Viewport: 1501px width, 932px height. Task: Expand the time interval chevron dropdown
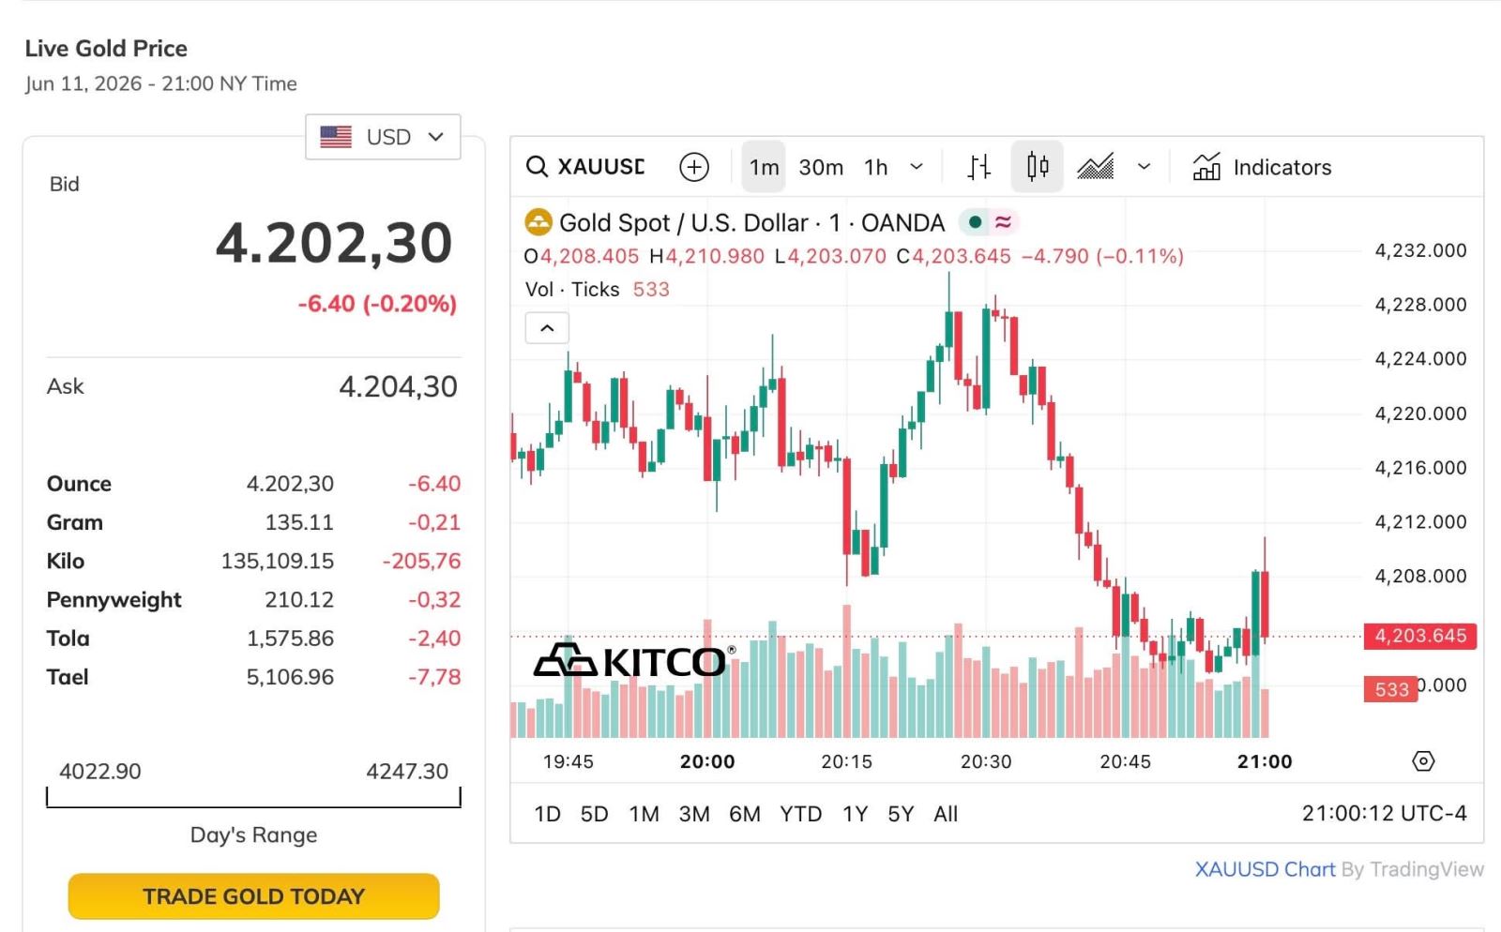tap(917, 167)
